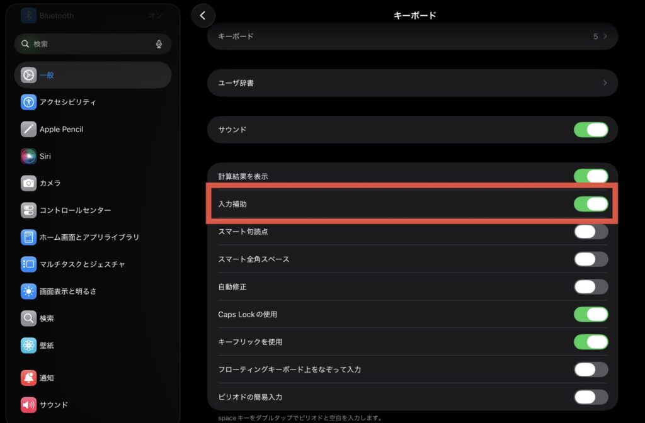
Task: Open Siri settings icon
Action: (x=28, y=156)
